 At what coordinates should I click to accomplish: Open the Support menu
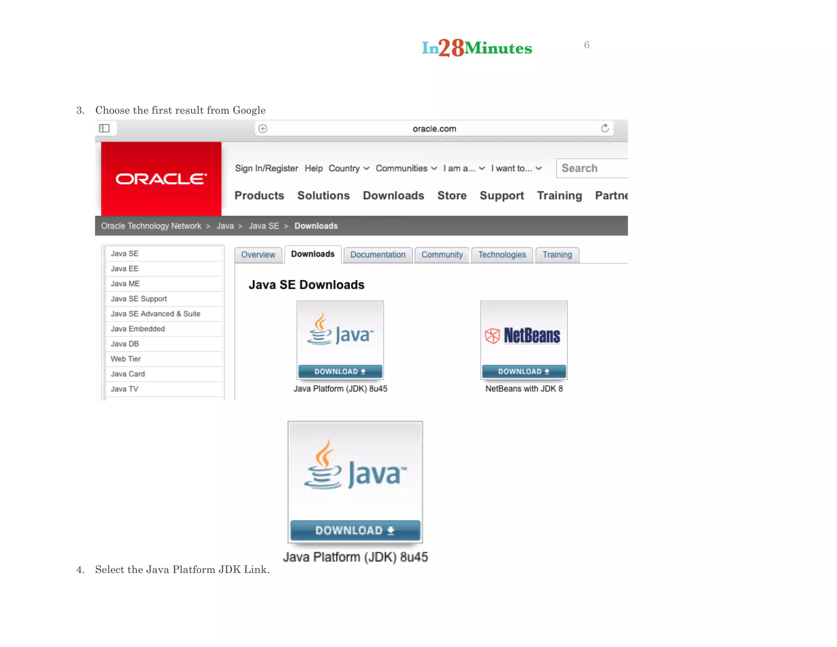pos(501,195)
